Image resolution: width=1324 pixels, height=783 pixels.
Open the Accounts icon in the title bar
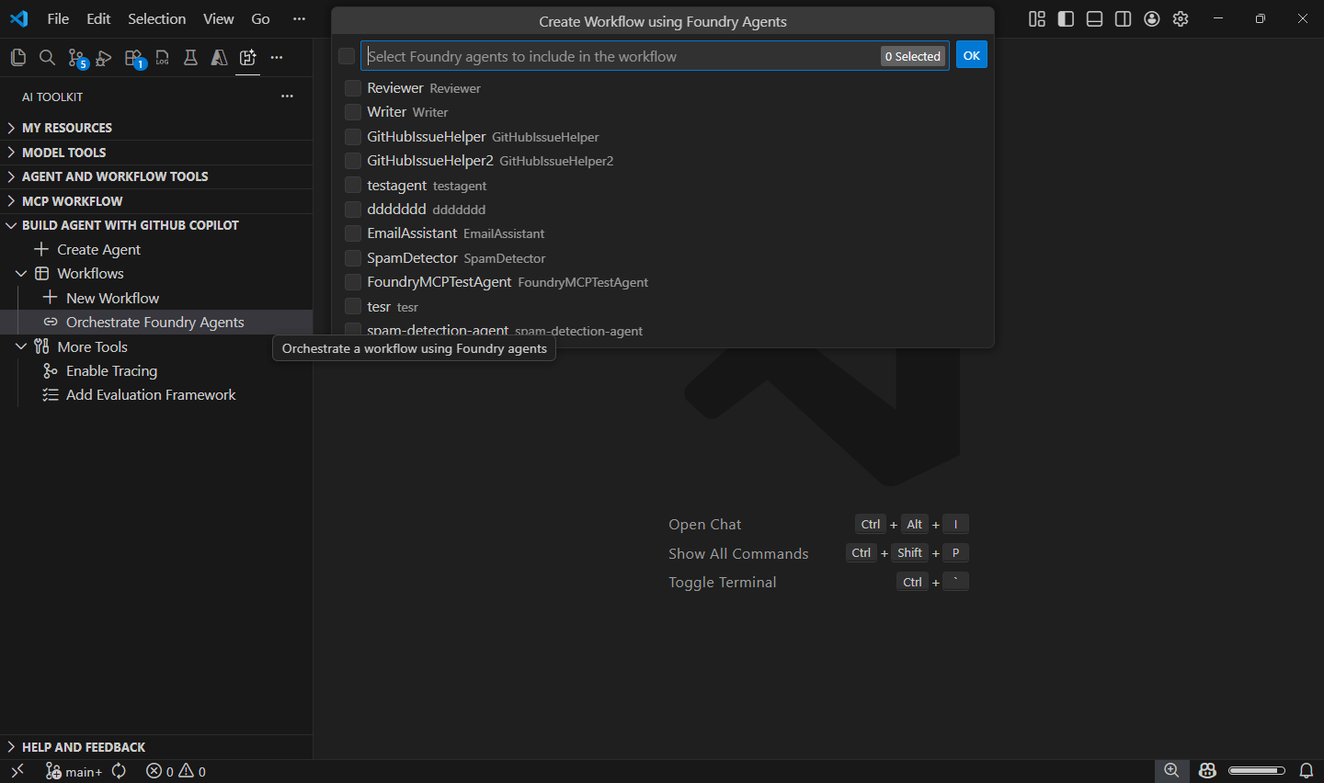pyautogui.click(x=1151, y=18)
